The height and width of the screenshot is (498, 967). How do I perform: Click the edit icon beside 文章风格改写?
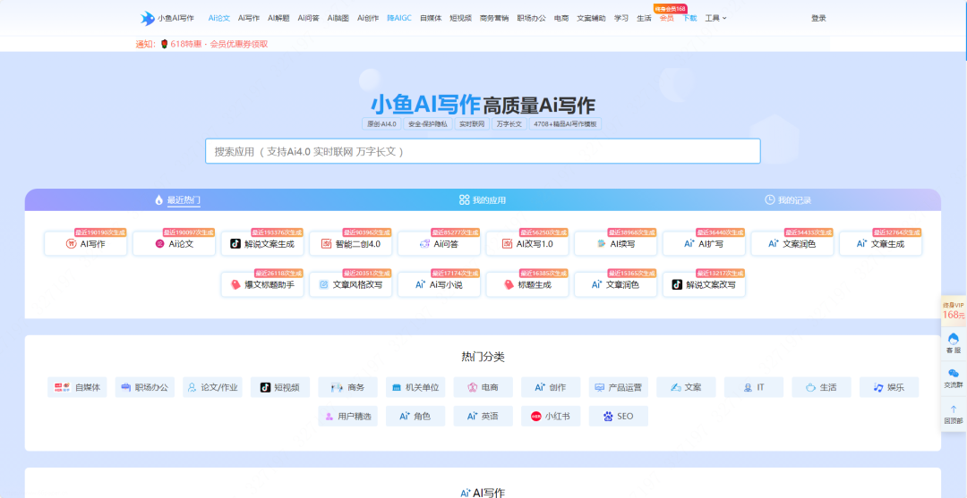pyautogui.click(x=324, y=284)
